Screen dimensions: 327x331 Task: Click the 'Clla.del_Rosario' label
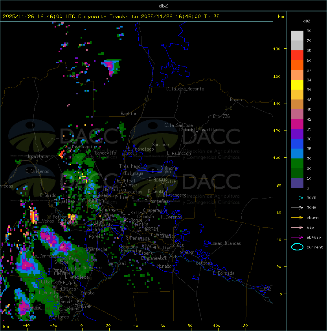(x=185, y=89)
